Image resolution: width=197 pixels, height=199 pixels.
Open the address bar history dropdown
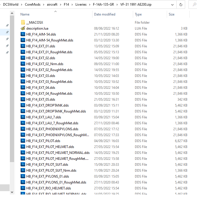(172, 5)
